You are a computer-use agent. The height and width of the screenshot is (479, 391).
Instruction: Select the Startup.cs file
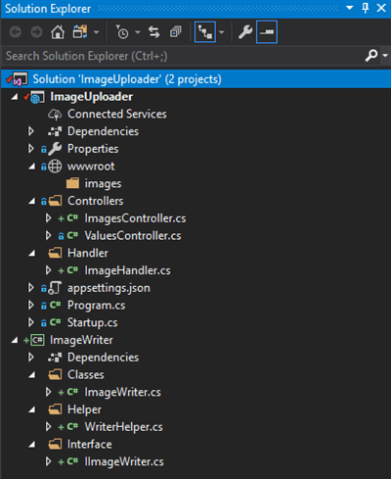(x=92, y=322)
